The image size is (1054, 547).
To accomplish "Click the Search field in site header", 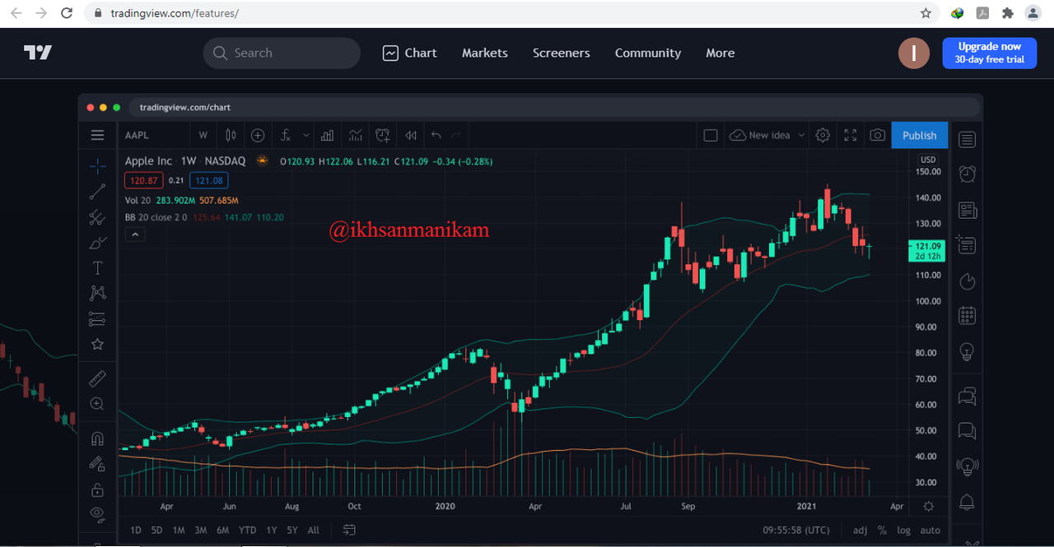I will [x=282, y=53].
